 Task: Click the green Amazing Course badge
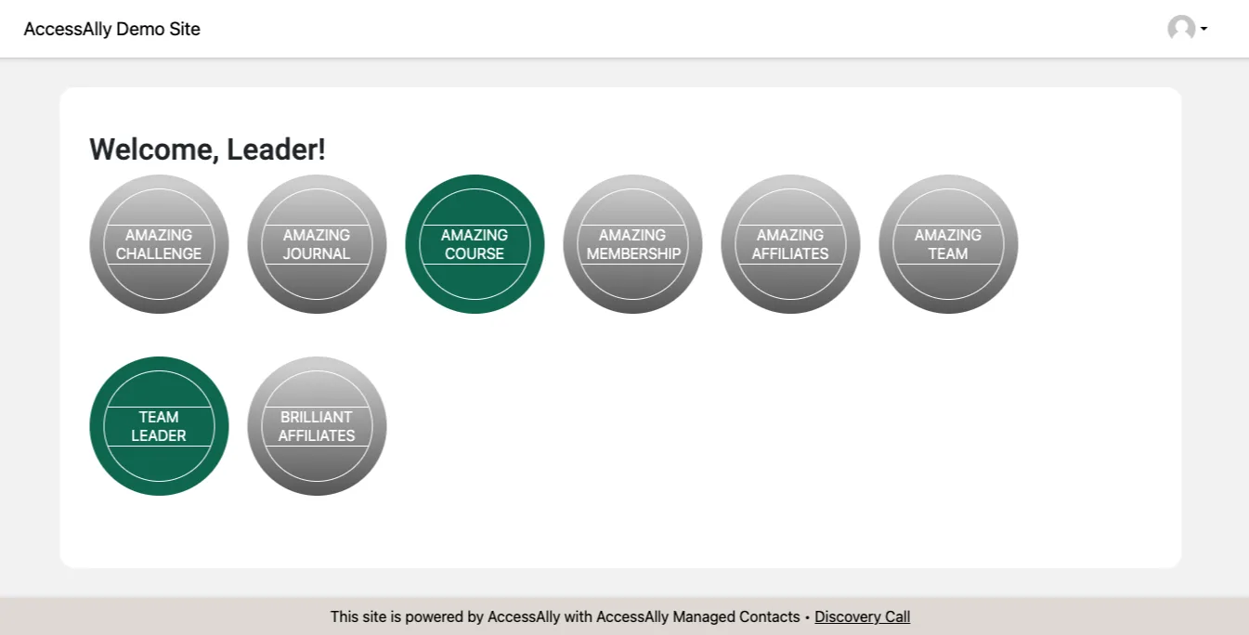click(475, 244)
